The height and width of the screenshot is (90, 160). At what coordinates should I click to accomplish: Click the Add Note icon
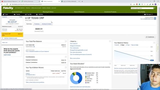[37, 14]
